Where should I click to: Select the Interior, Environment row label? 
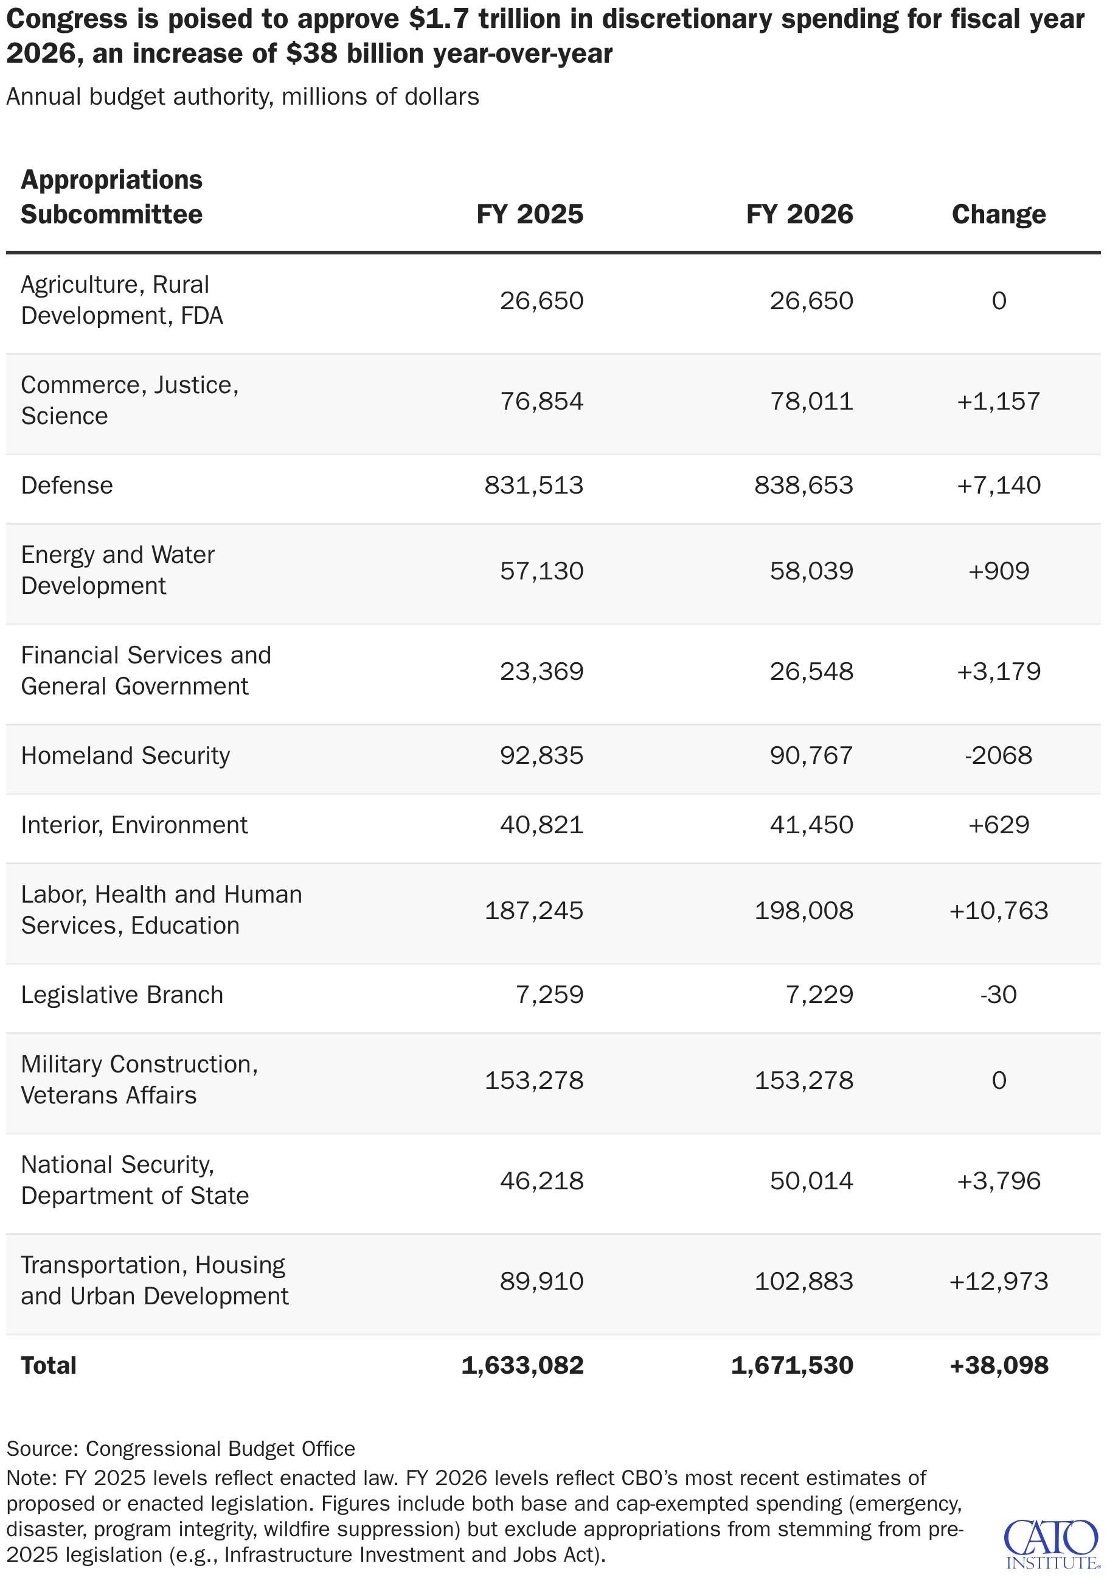click(x=134, y=825)
